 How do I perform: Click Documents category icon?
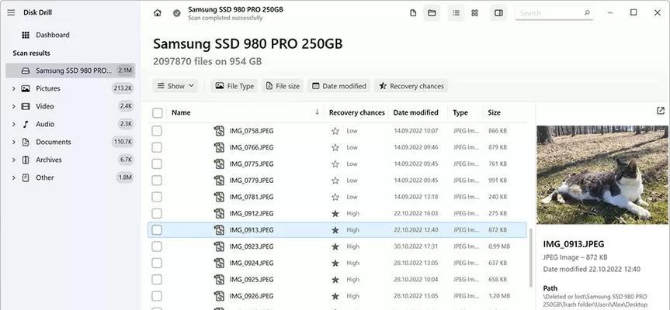pyautogui.click(x=26, y=142)
